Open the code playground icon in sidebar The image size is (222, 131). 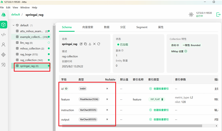[4, 35]
